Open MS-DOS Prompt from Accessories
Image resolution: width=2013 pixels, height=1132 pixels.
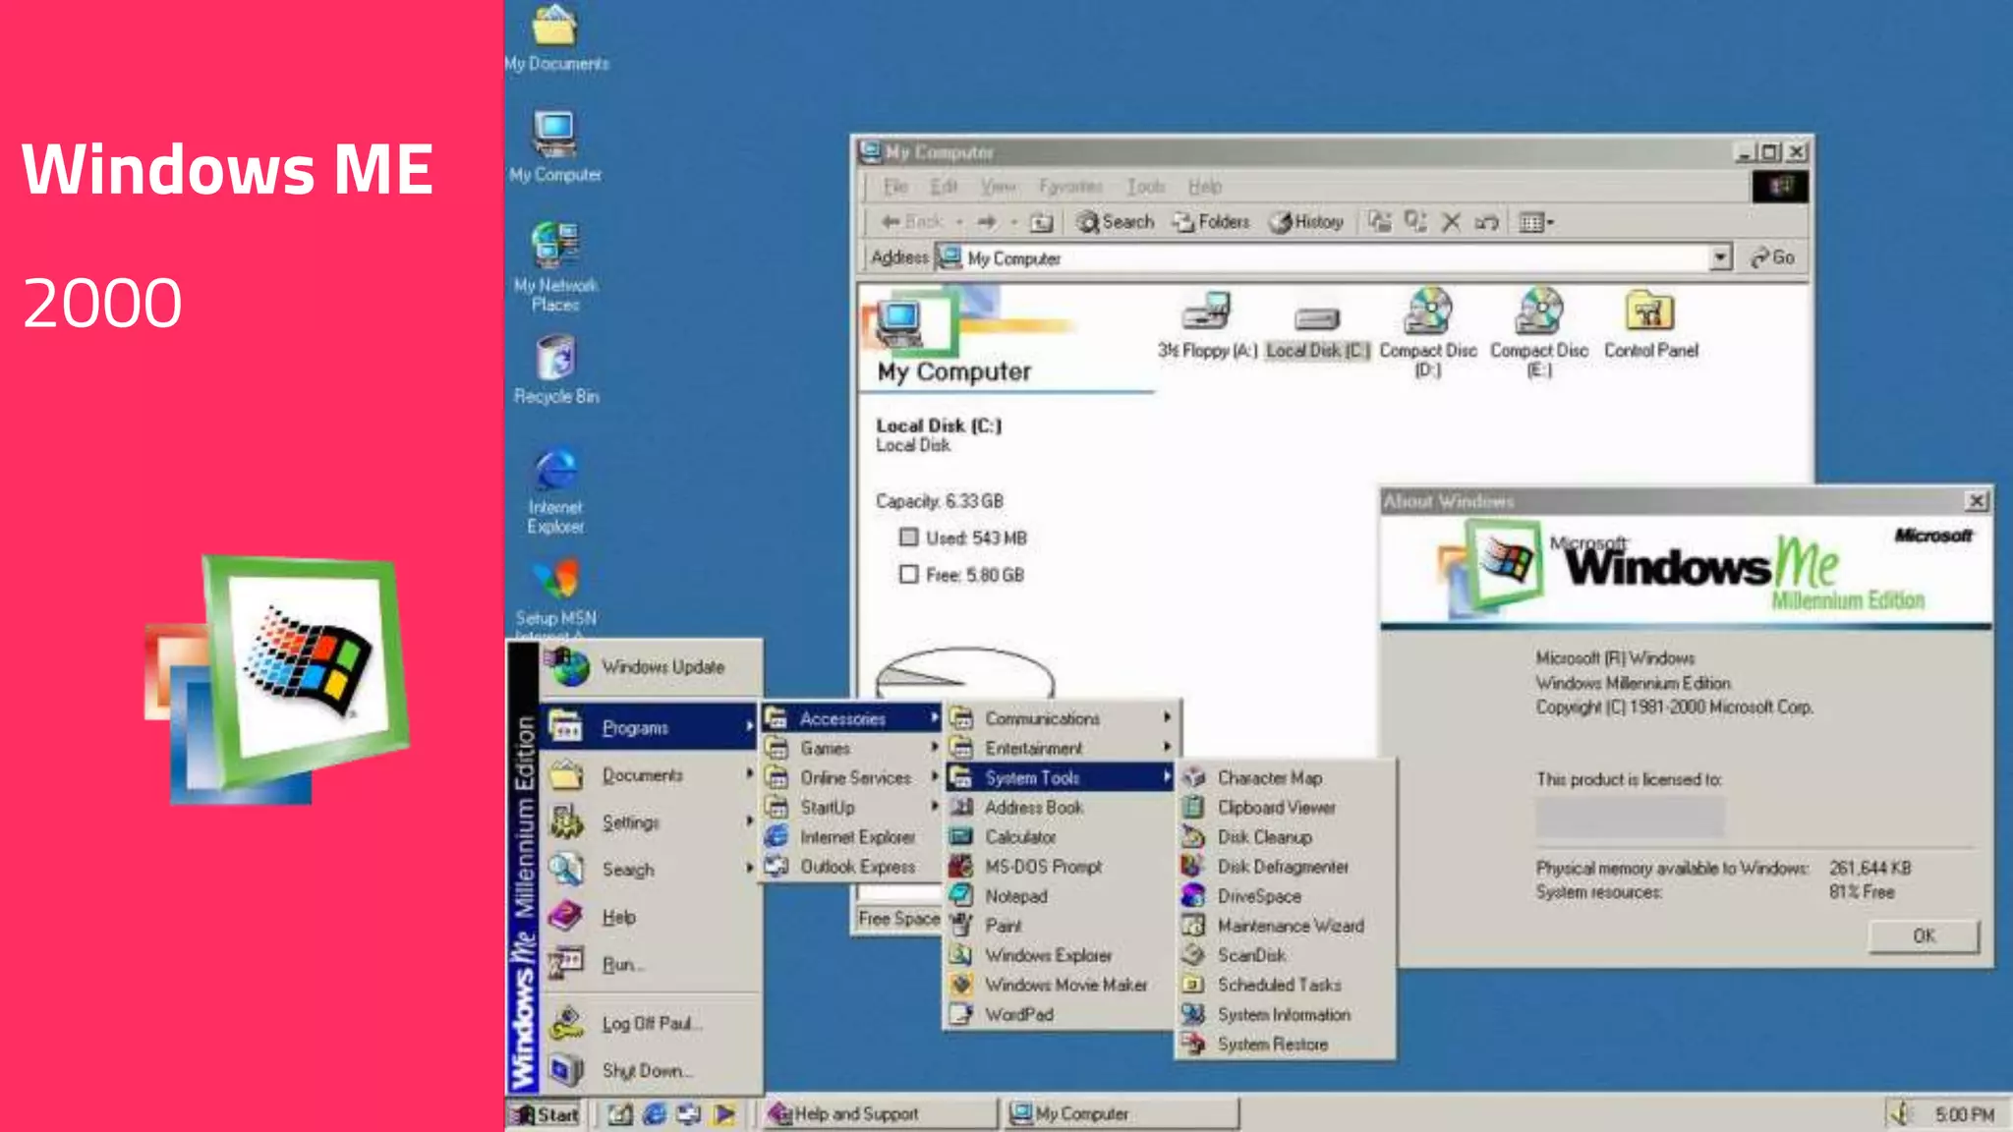pos(1060,867)
